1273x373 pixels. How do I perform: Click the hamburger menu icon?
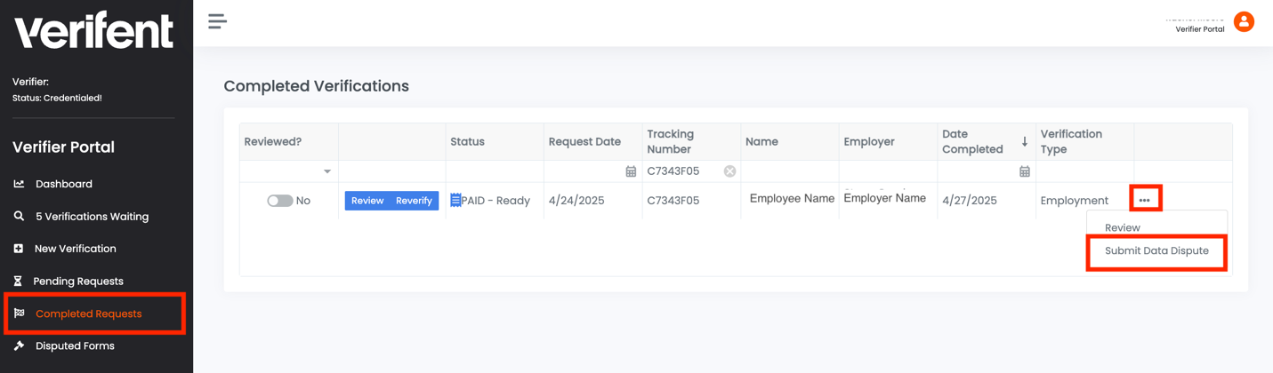click(217, 21)
